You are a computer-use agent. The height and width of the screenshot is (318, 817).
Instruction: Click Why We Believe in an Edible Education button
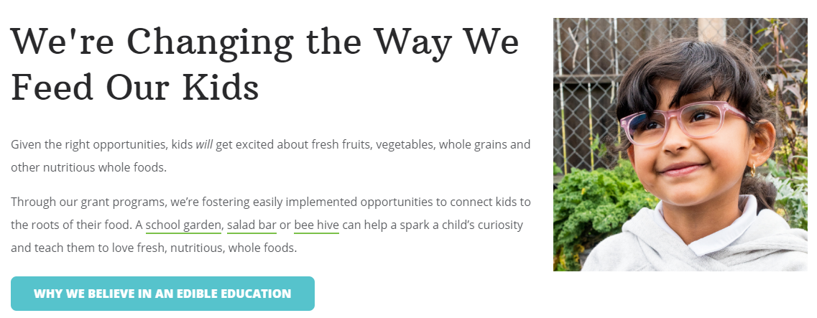162,294
